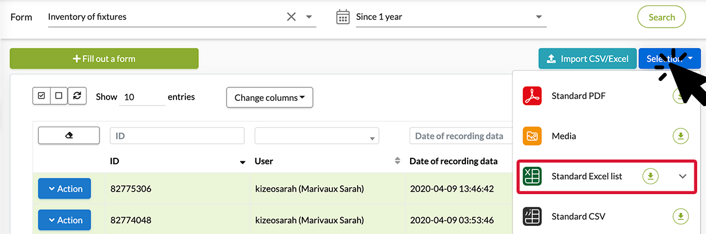Open the Change columns dropdown
The width and height of the screenshot is (706, 234).
[x=269, y=98]
